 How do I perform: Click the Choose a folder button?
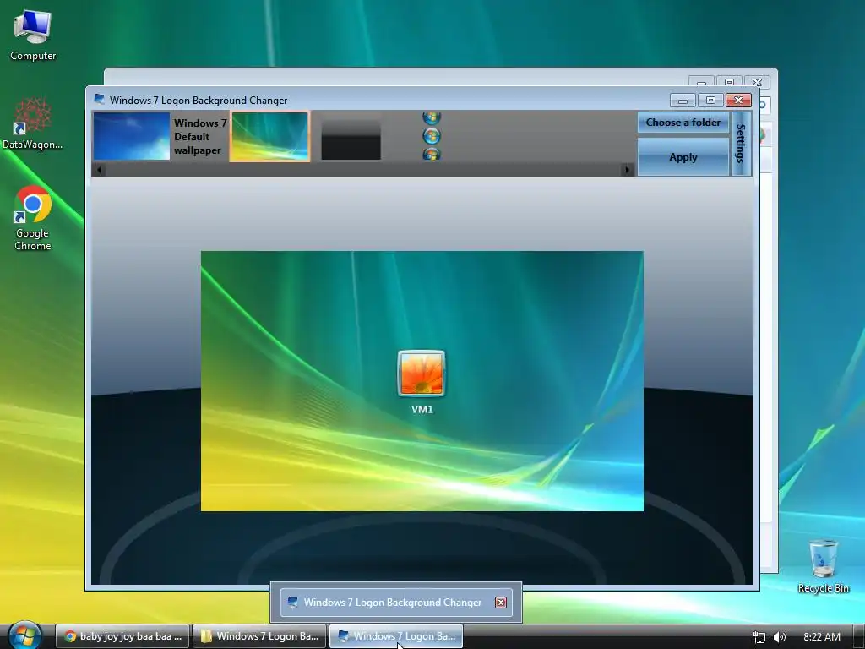pos(683,123)
